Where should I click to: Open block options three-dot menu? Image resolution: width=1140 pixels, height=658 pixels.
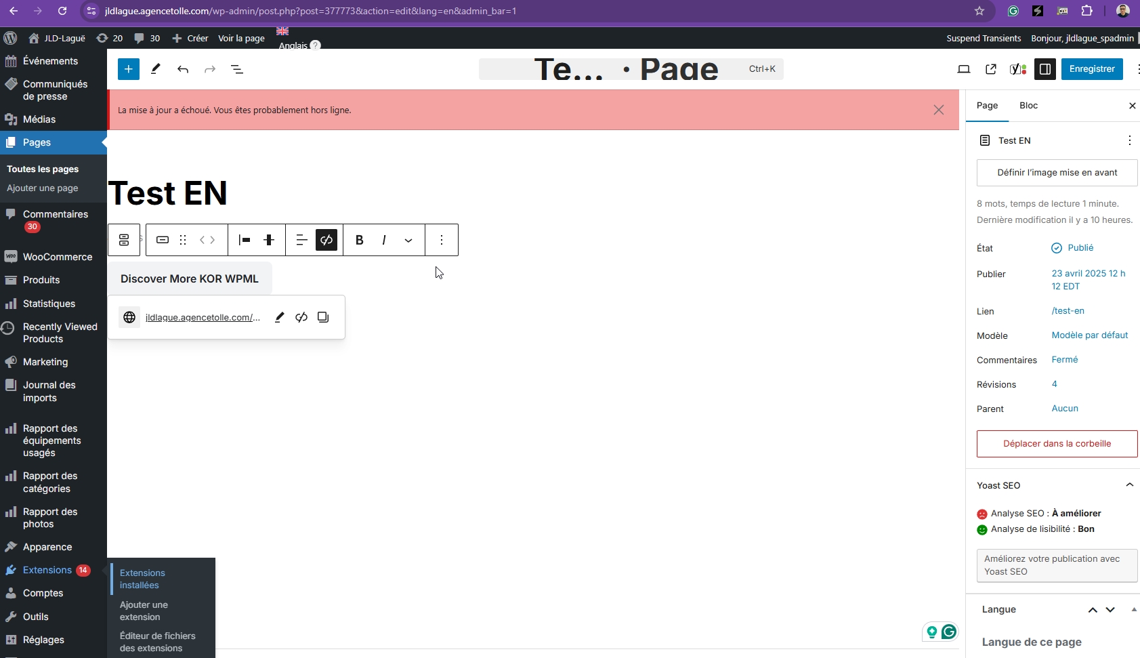click(442, 240)
